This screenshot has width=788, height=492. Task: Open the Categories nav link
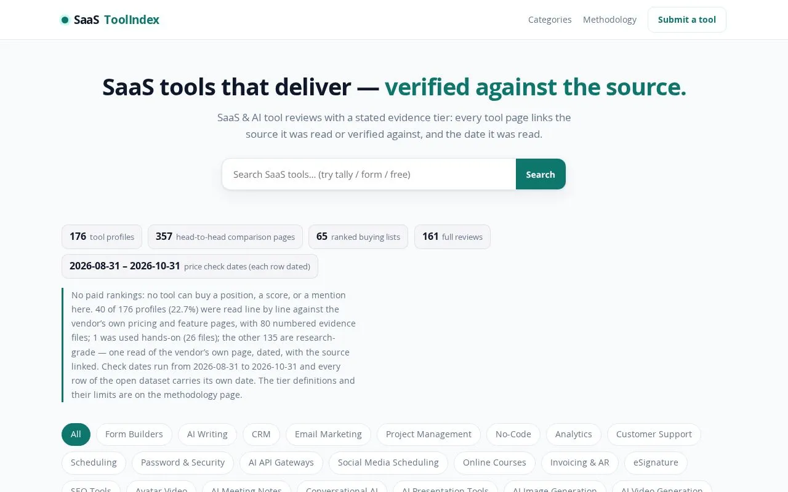(550, 20)
